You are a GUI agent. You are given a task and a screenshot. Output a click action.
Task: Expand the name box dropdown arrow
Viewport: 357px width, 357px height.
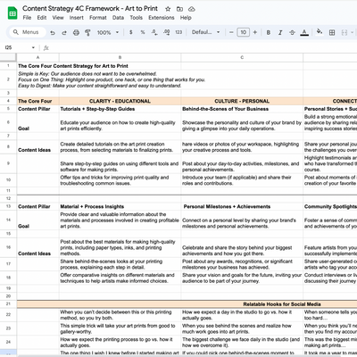coord(33,47)
